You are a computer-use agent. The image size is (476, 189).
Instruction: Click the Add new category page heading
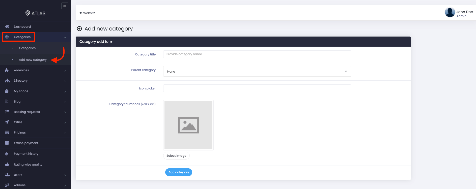pyautogui.click(x=109, y=29)
